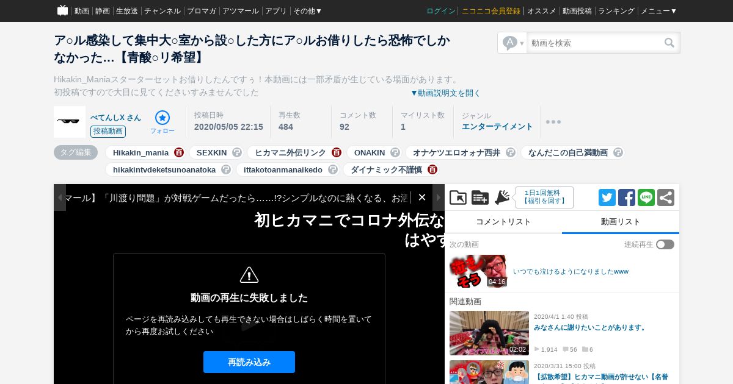Show previous marquee item arrow
This screenshot has width=733, height=384.
(x=60, y=197)
